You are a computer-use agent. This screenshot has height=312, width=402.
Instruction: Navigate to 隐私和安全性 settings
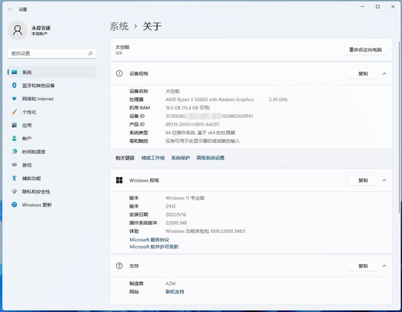(x=52, y=191)
